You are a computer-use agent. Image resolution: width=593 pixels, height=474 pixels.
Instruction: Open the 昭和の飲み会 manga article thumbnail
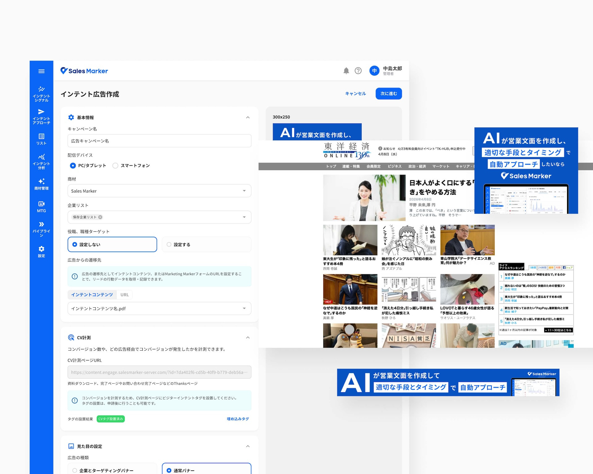[x=409, y=240]
